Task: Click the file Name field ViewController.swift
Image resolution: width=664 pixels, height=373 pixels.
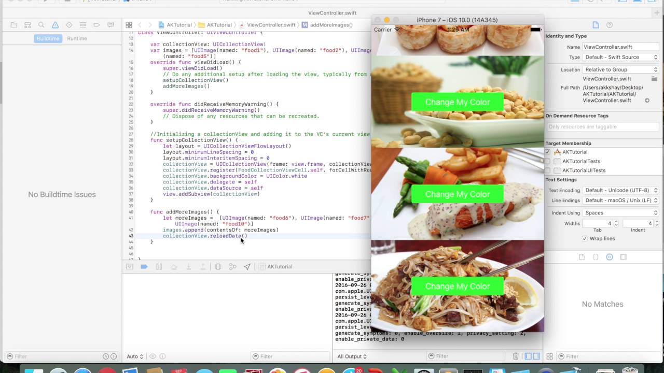Action: click(x=620, y=47)
